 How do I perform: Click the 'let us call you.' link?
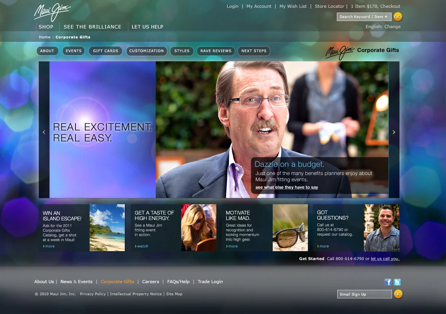point(385,259)
